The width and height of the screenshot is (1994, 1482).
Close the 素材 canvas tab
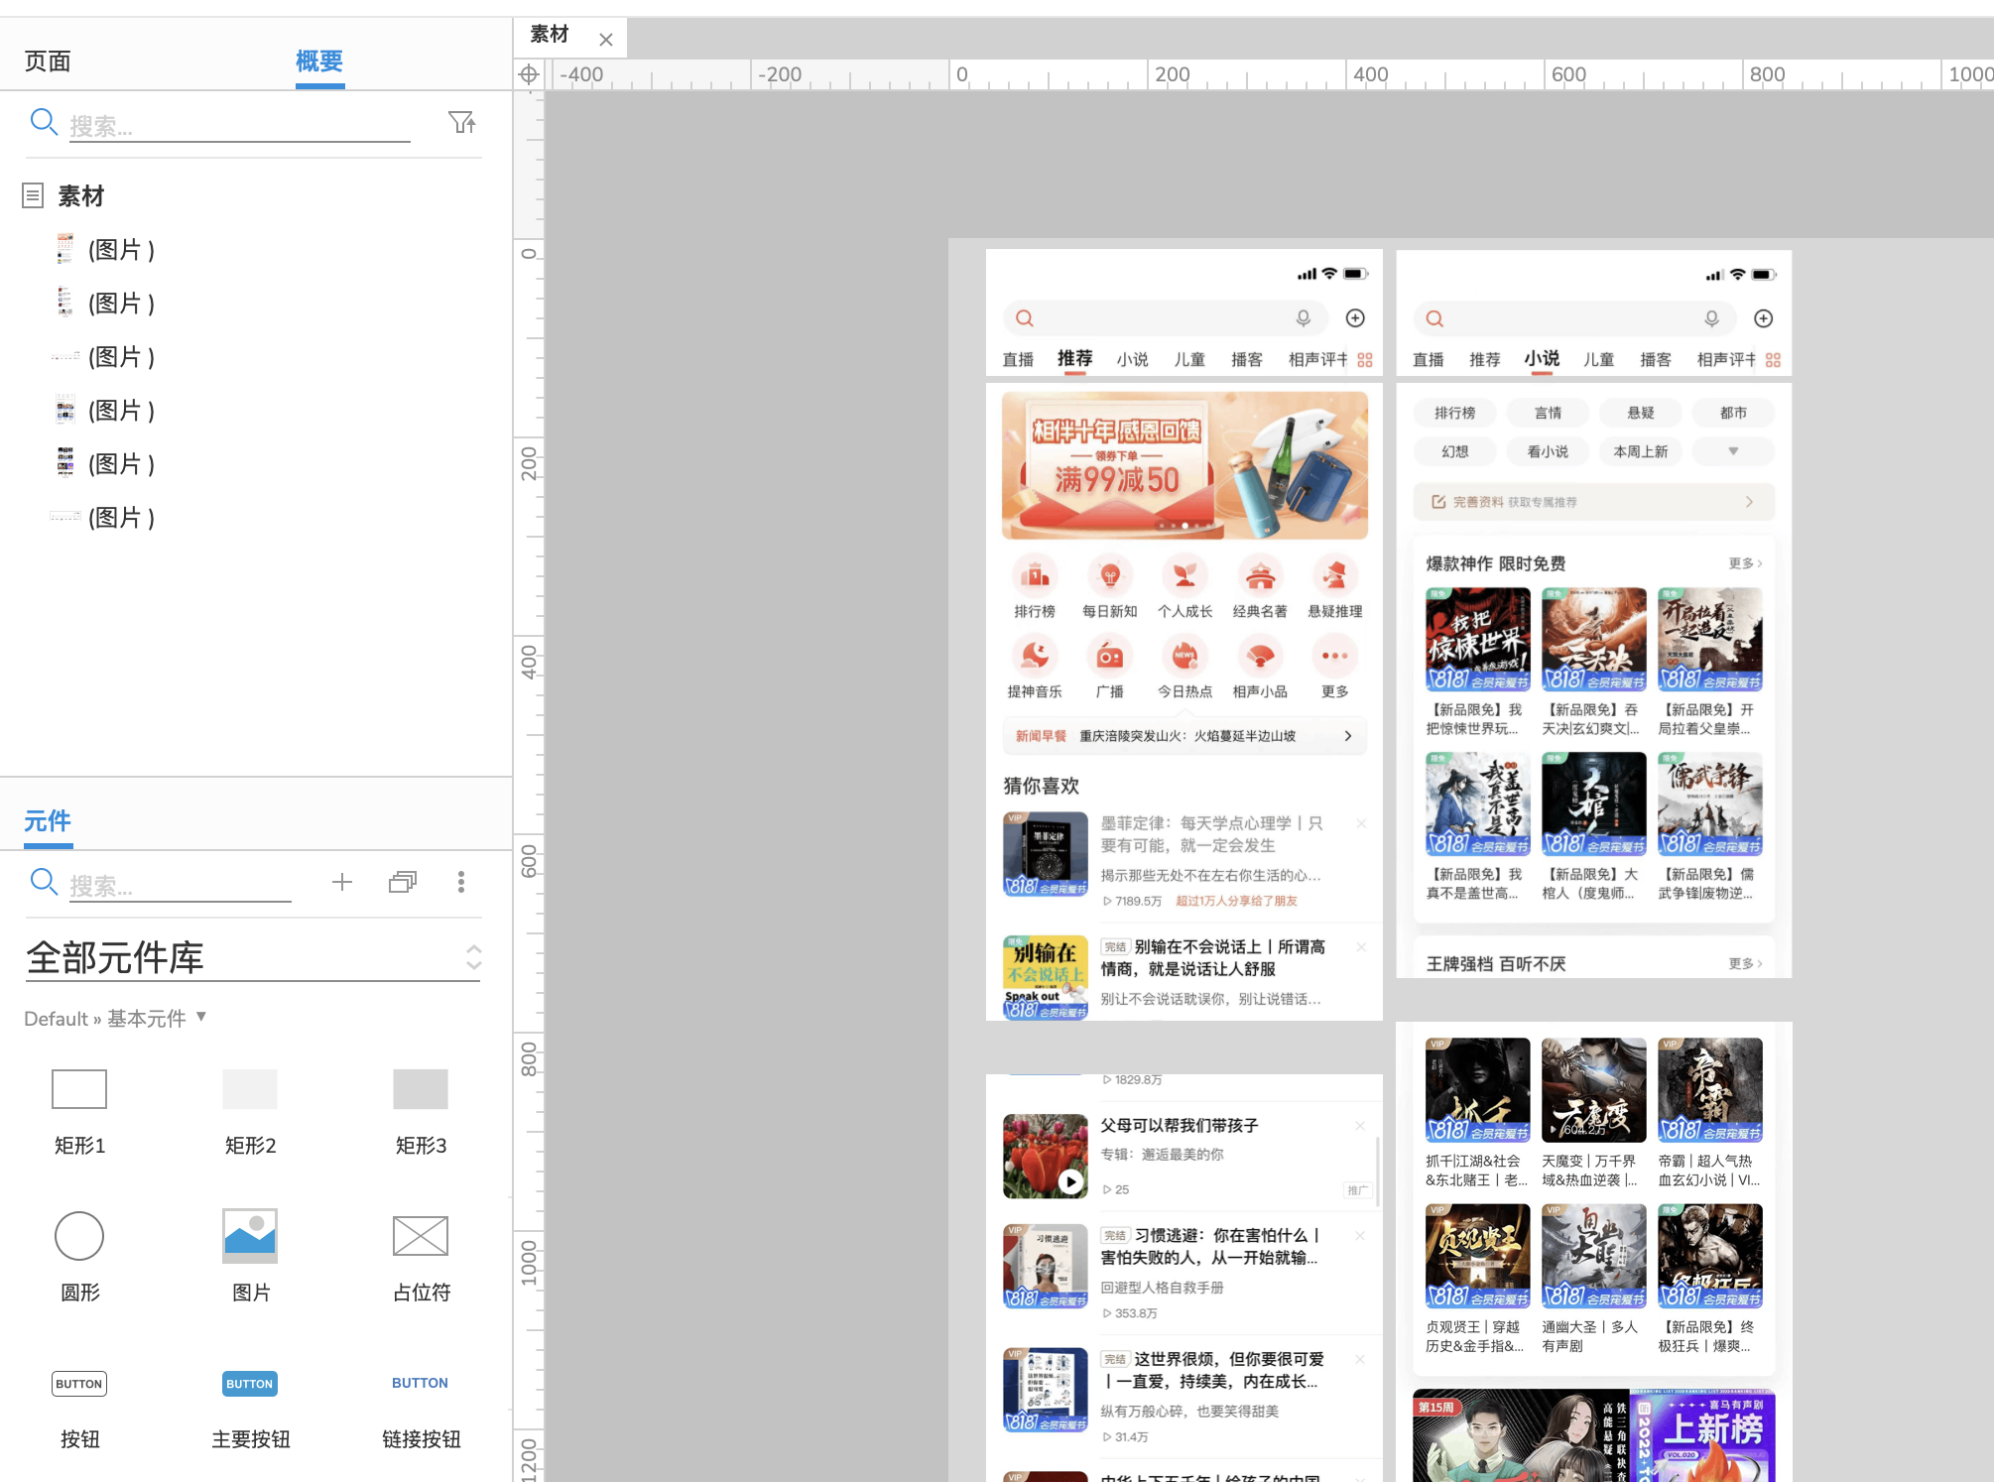tap(606, 40)
